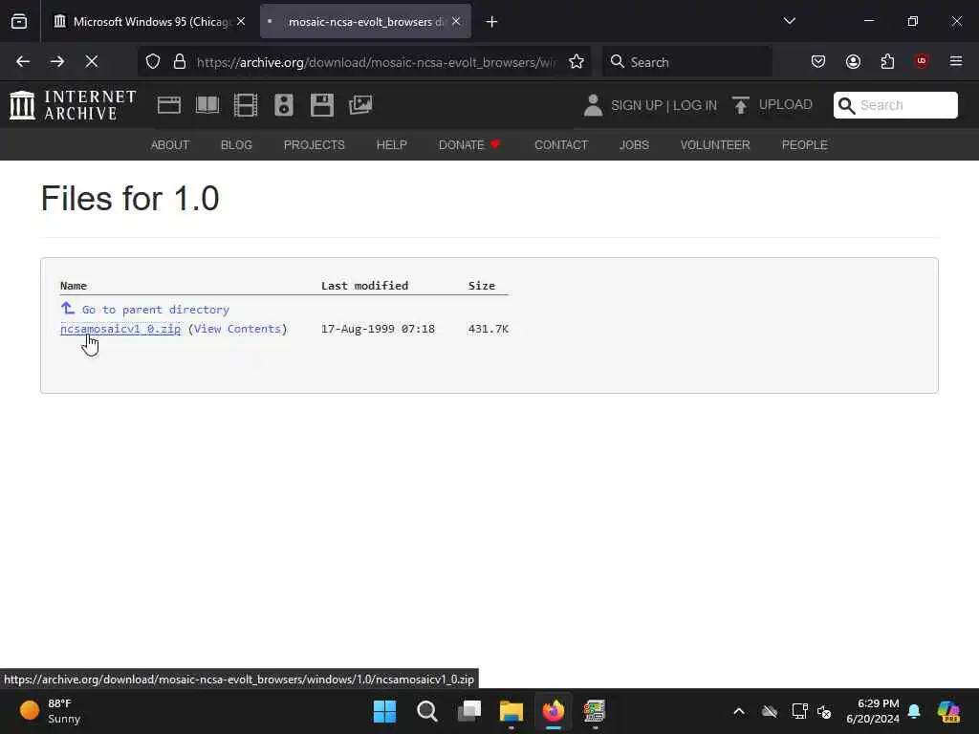Open Task View on taskbar

click(469, 711)
